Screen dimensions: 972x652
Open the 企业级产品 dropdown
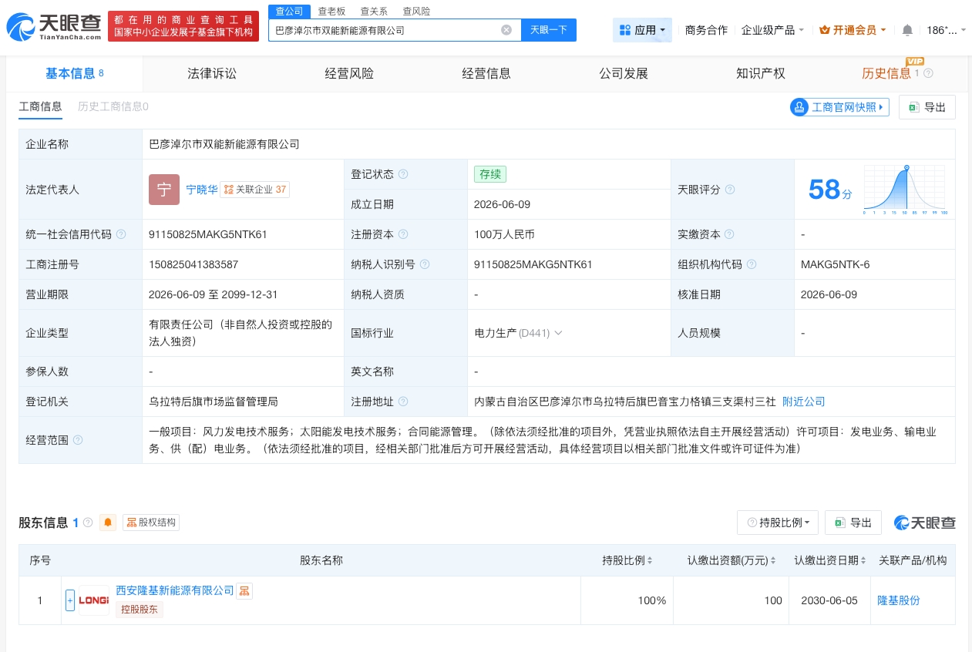772,30
